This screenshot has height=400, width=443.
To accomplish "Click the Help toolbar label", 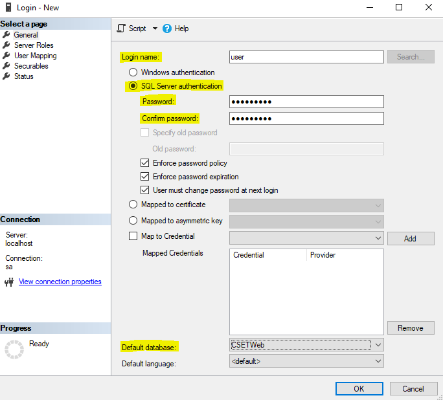I will click(x=181, y=28).
